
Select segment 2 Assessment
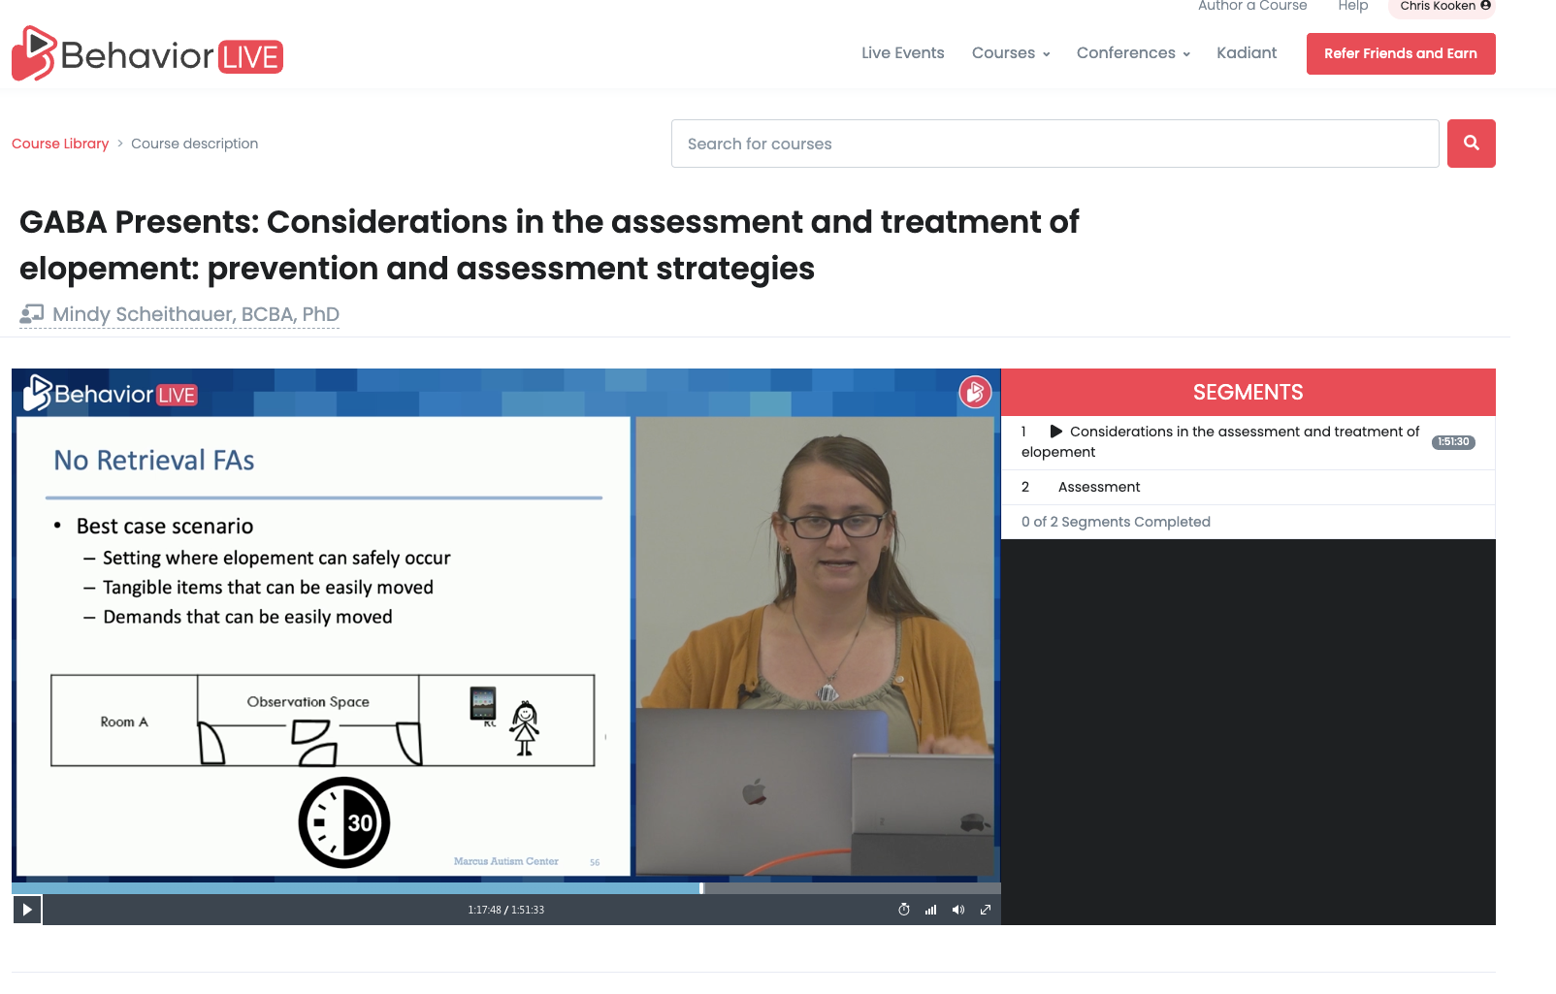[x=1248, y=487]
